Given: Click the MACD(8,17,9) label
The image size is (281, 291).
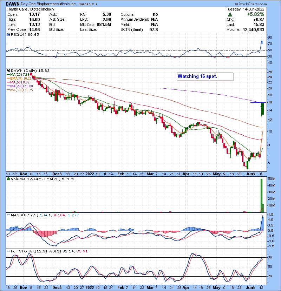Looking at the screenshot, I should (25, 215).
